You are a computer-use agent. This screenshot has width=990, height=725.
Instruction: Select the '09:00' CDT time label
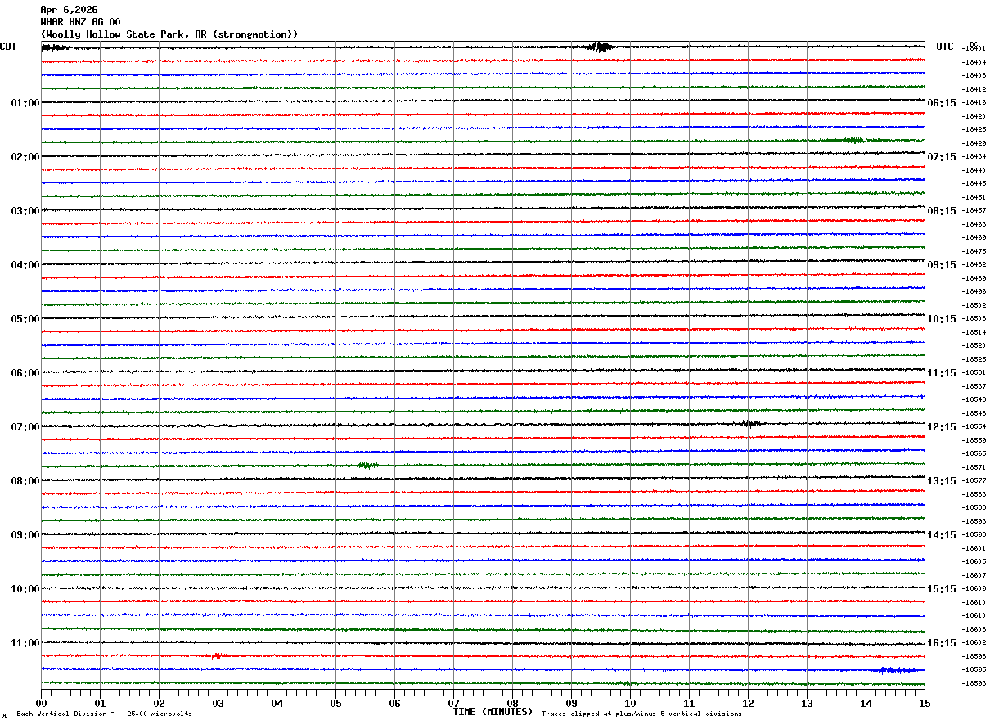click(25, 535)
